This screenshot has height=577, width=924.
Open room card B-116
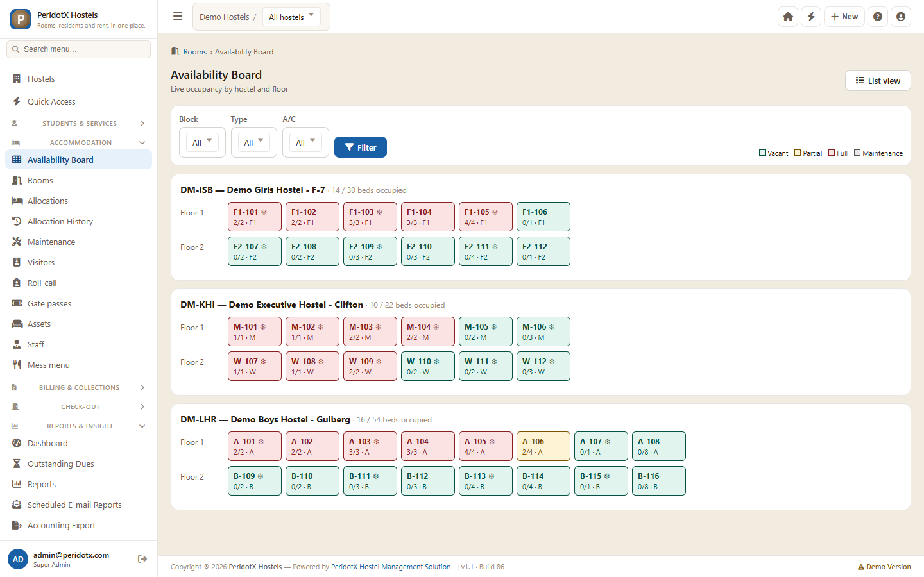pyautogui.click(x=659, y=481)
